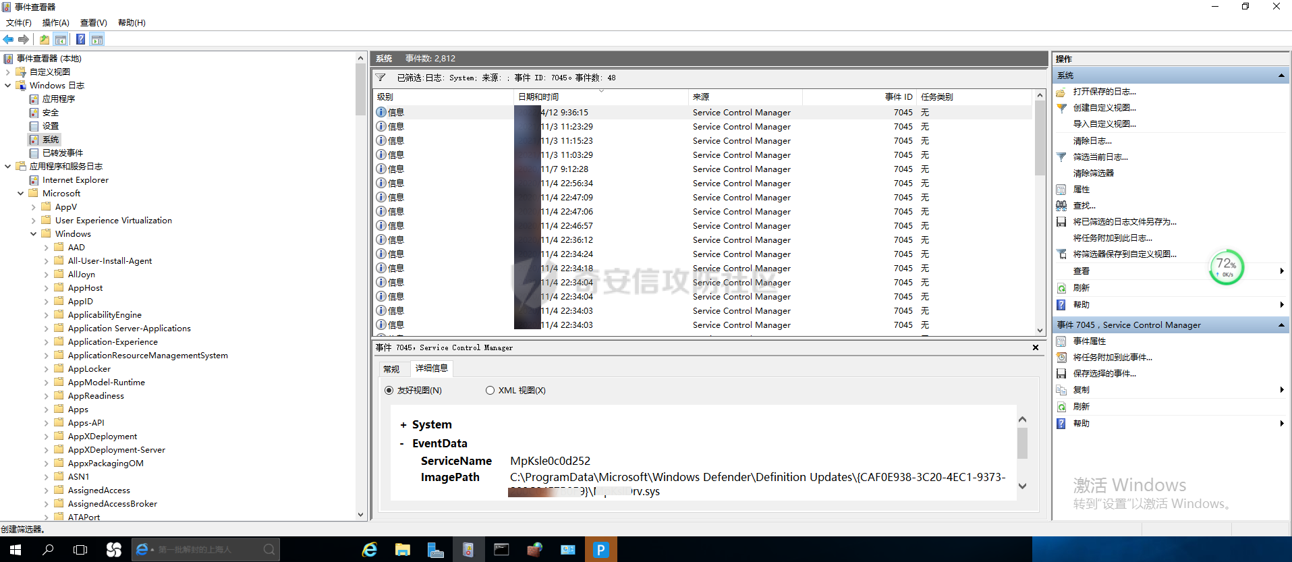Click the back arrow toolbar icon
Image resolution: width=1292 pixels, height=562 pixels.
tap(8, 40)
